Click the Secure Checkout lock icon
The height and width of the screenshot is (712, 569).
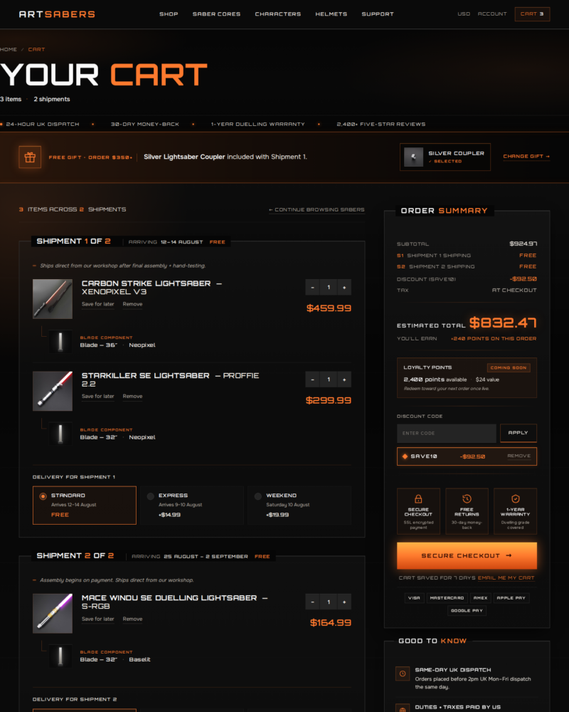pos(418,498)
